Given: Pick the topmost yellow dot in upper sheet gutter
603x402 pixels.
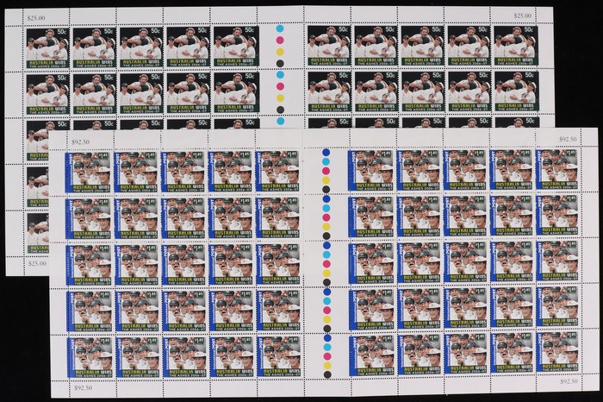Looking at the screenshot, I should tap(279, 50).
